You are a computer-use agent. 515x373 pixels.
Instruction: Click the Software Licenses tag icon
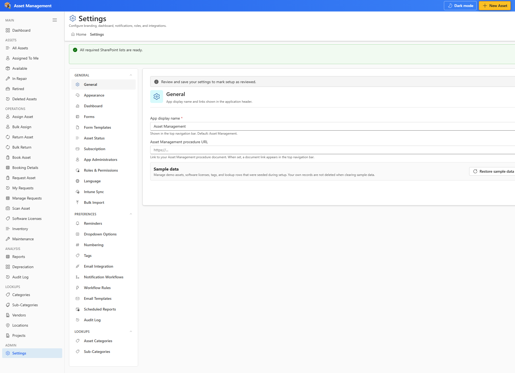coord(8,219)
